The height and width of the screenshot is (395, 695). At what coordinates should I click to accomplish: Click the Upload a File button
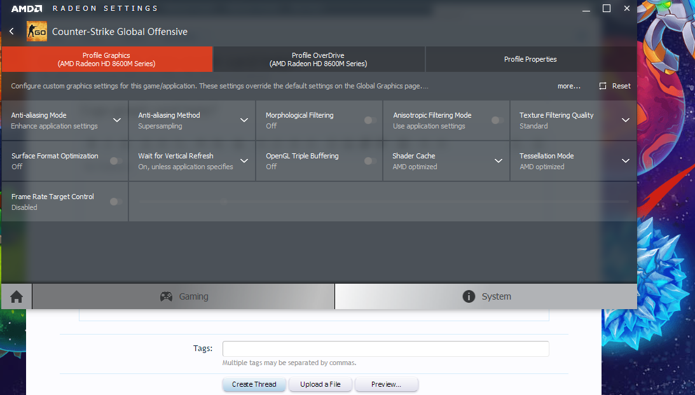click(x=320, y=384)
